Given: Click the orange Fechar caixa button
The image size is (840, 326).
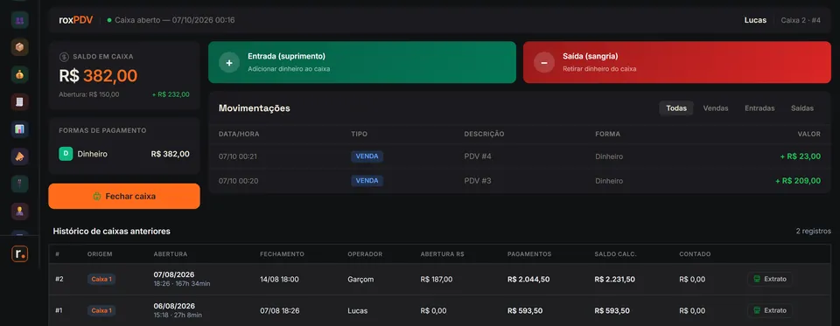Looking at the screenshot, I should 124,197.
